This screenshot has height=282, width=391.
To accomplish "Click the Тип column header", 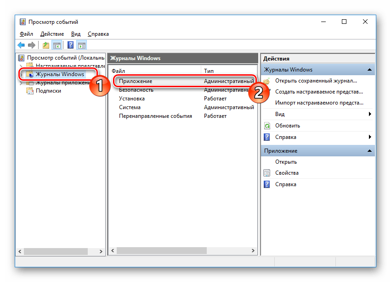I will point(209,71).
